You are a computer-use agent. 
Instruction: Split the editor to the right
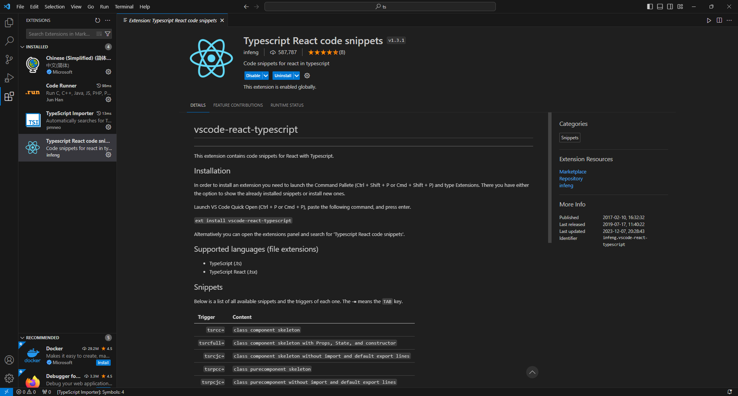click(719, 20)
